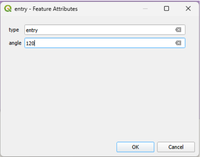This screenshot has height=157, width=200.
Task: Click the "entry - Feature Attributes" title text
Action: pos(45,9)
